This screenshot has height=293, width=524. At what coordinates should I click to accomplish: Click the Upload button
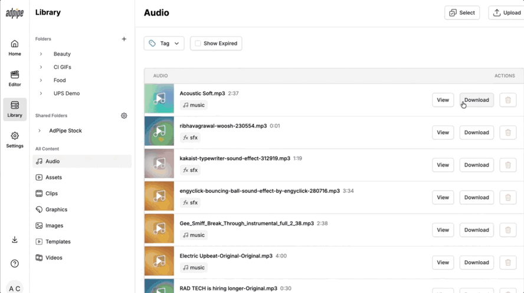(507, 13)
